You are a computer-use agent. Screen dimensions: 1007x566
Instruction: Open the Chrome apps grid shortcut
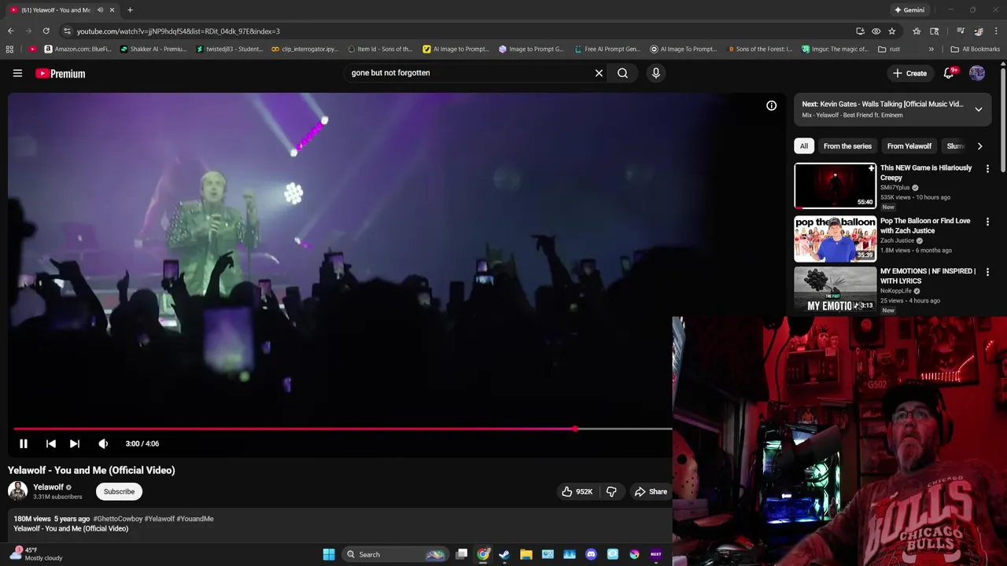click(9, 49)
